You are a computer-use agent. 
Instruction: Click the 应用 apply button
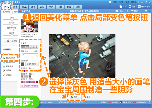coord(75,97)
